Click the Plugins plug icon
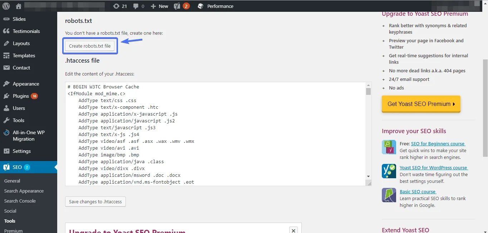Image resolution: width=488 pixels, height=233 pixels. (6, 96)
